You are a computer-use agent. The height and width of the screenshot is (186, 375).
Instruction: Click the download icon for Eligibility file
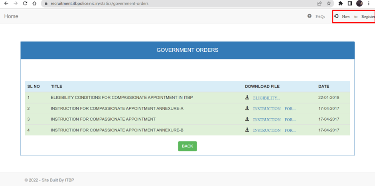tap(247, 98)
